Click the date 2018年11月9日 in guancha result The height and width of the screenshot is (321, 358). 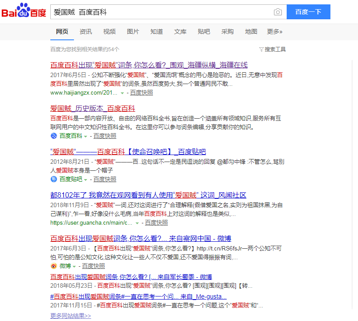(70, 205)
